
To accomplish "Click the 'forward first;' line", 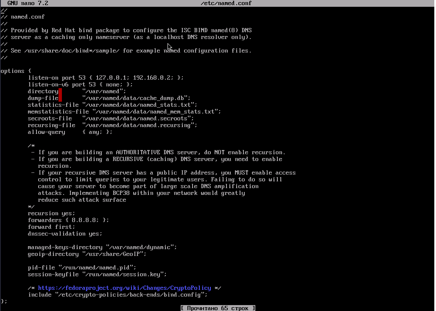I will [51, 227].
